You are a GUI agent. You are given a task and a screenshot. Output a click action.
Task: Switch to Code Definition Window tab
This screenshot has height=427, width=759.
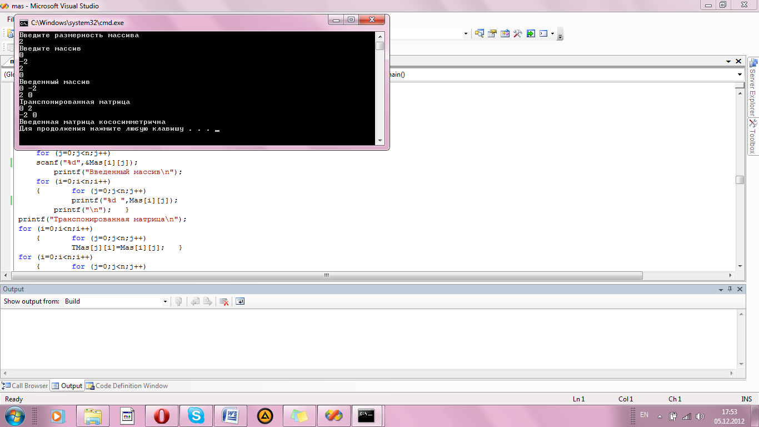click(127, 385)
